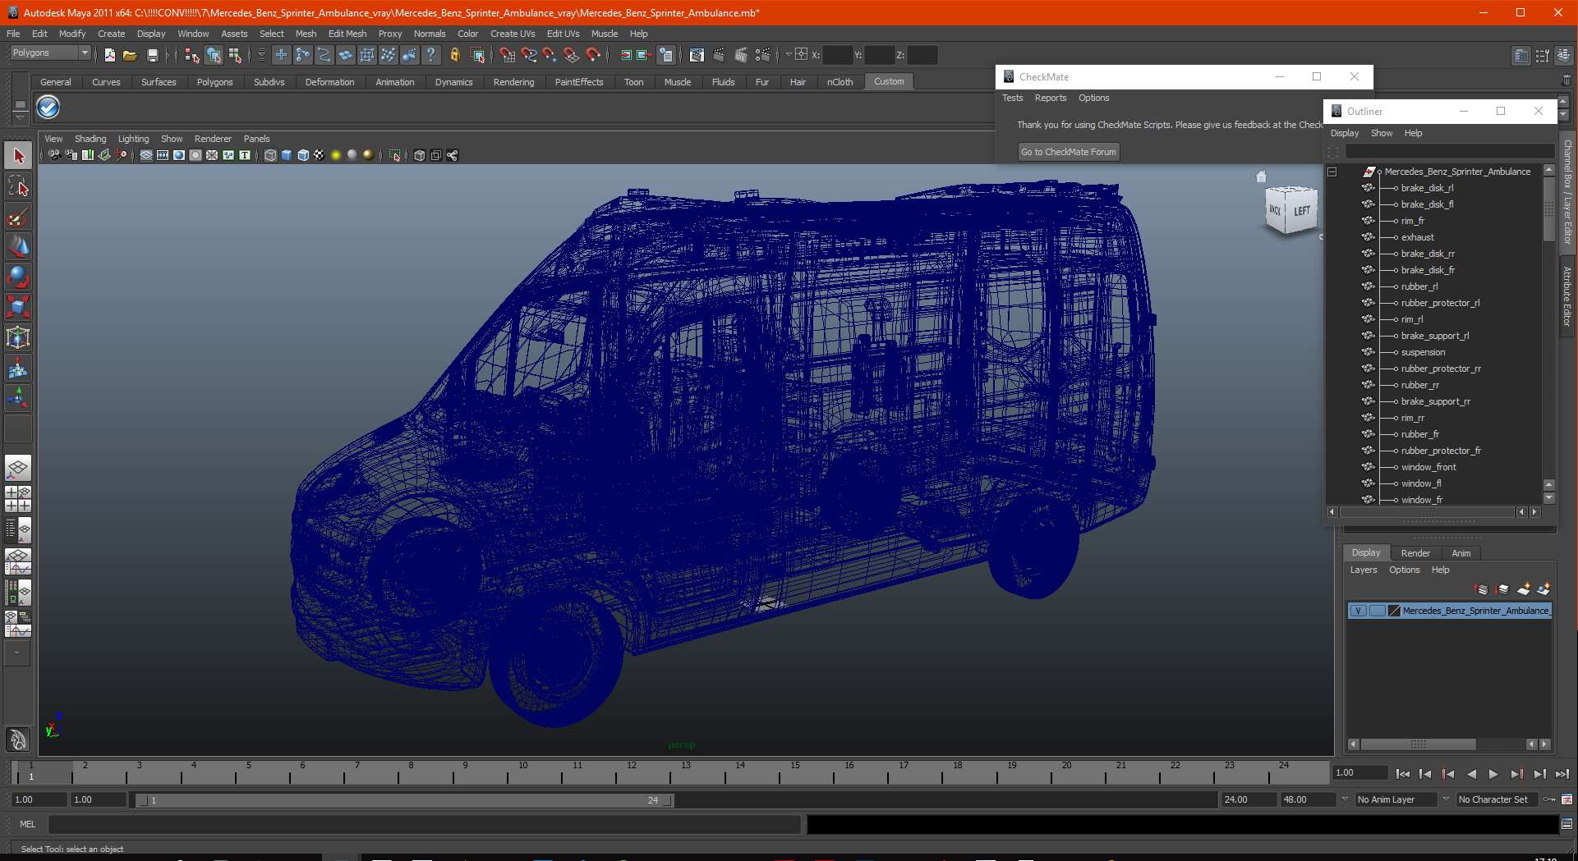
Task: Click the range slider bar between 1 and 24
Action: click(404, 800)
